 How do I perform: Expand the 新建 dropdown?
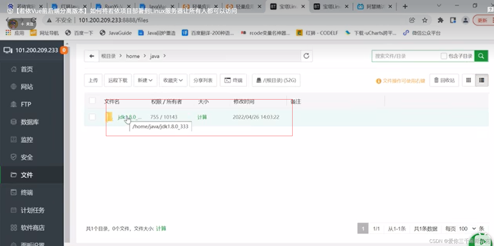click(x=145, y=80)
